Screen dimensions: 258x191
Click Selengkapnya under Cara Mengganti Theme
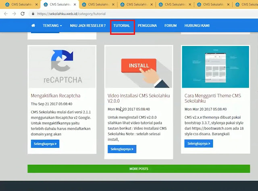point(199,143)
